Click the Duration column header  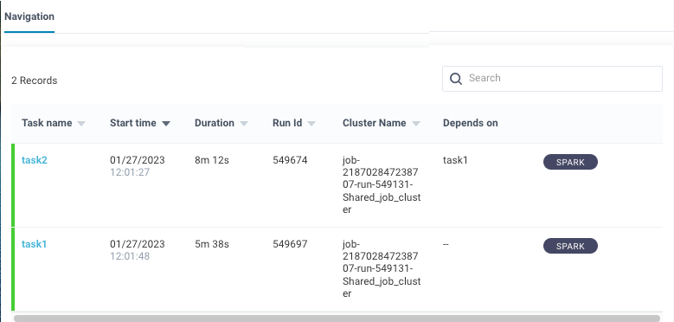(x=215, y=123)
